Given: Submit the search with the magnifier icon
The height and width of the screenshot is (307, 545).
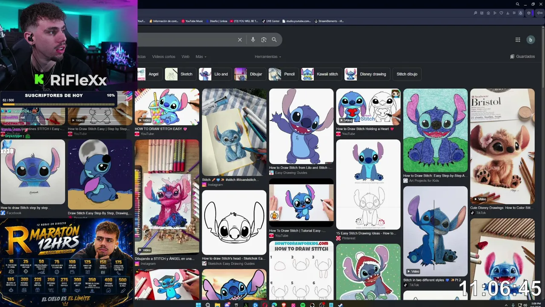Looking at the screenshot, I should click(x=274, y=40).
